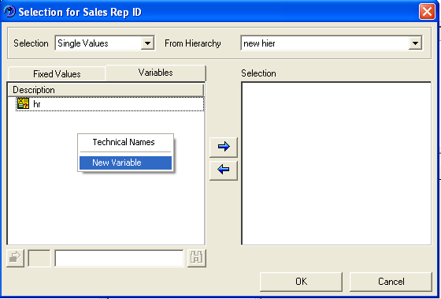Switch to the Fixed Values tab
This screenshot has height=299, width=441.
click(x=57, y=74)
